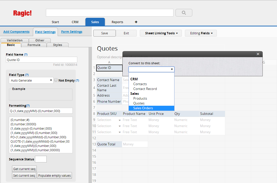Open the Add Components tab
The image size is (277, 183).
tap(16, 32)
